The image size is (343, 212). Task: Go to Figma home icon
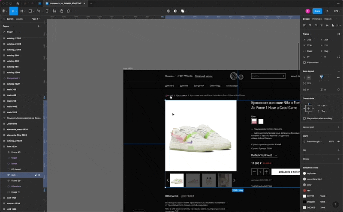tap(18, 3)
